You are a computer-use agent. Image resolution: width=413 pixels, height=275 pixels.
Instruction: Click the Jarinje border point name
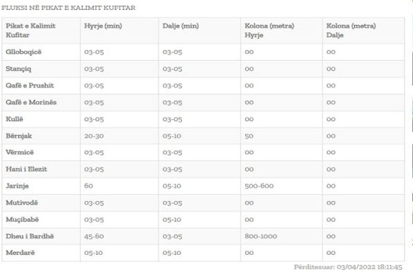(17, 186)
